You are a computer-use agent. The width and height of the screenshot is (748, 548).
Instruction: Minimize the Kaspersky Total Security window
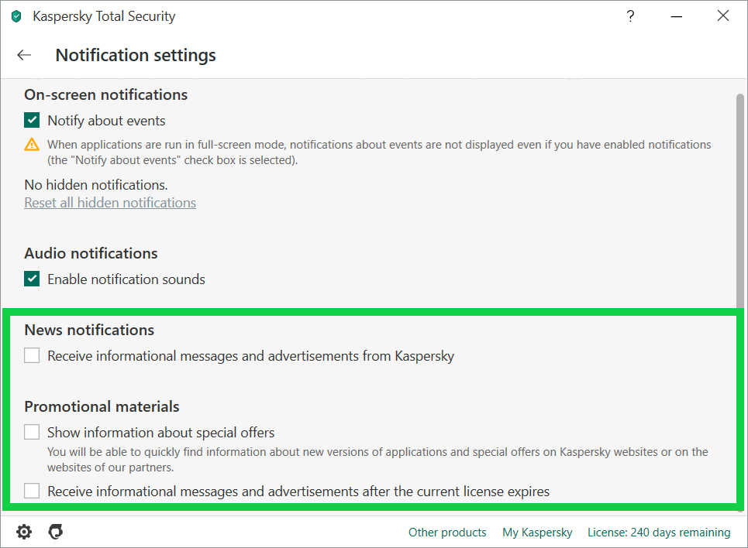click(x=677, y=16)
